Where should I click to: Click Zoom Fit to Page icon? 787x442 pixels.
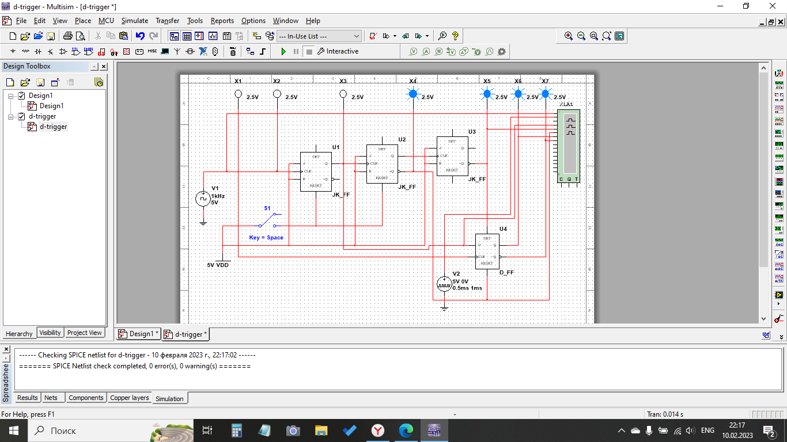click(x=607, y=36)
